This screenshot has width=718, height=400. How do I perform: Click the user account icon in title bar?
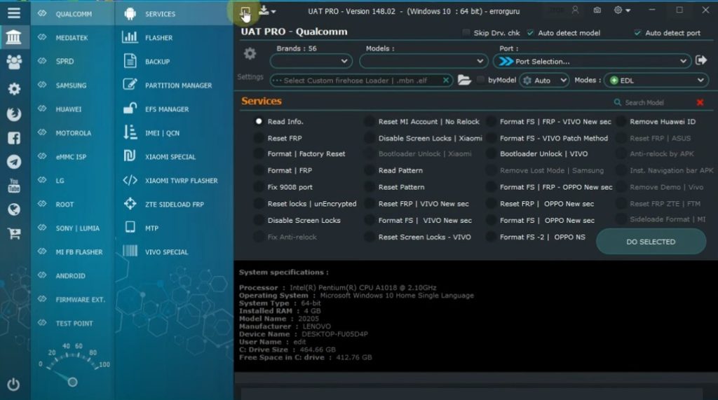(575, 10)
